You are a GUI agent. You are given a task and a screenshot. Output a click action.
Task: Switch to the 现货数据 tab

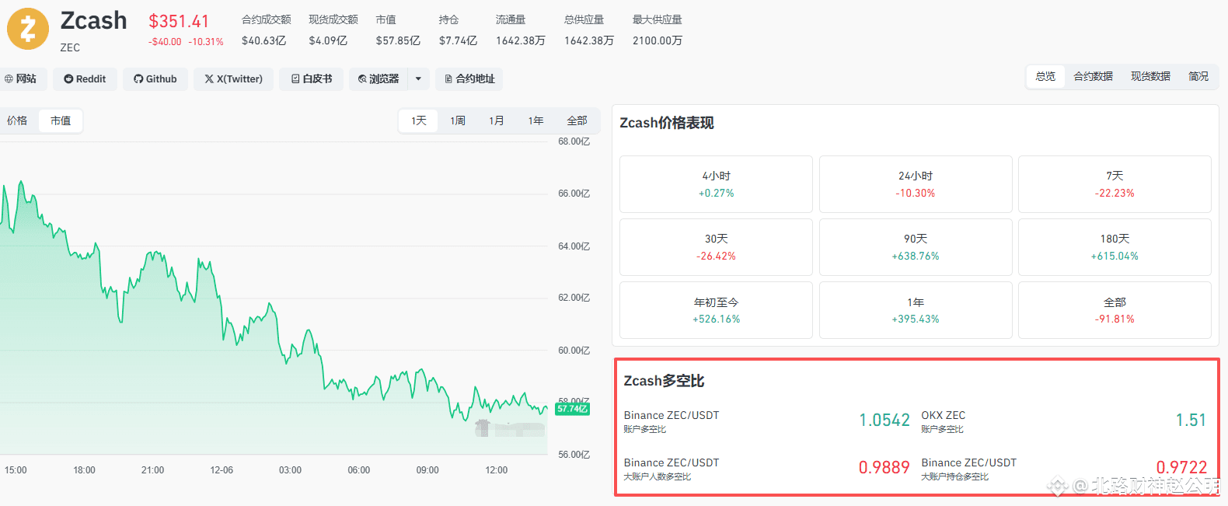pos(1150,76)
